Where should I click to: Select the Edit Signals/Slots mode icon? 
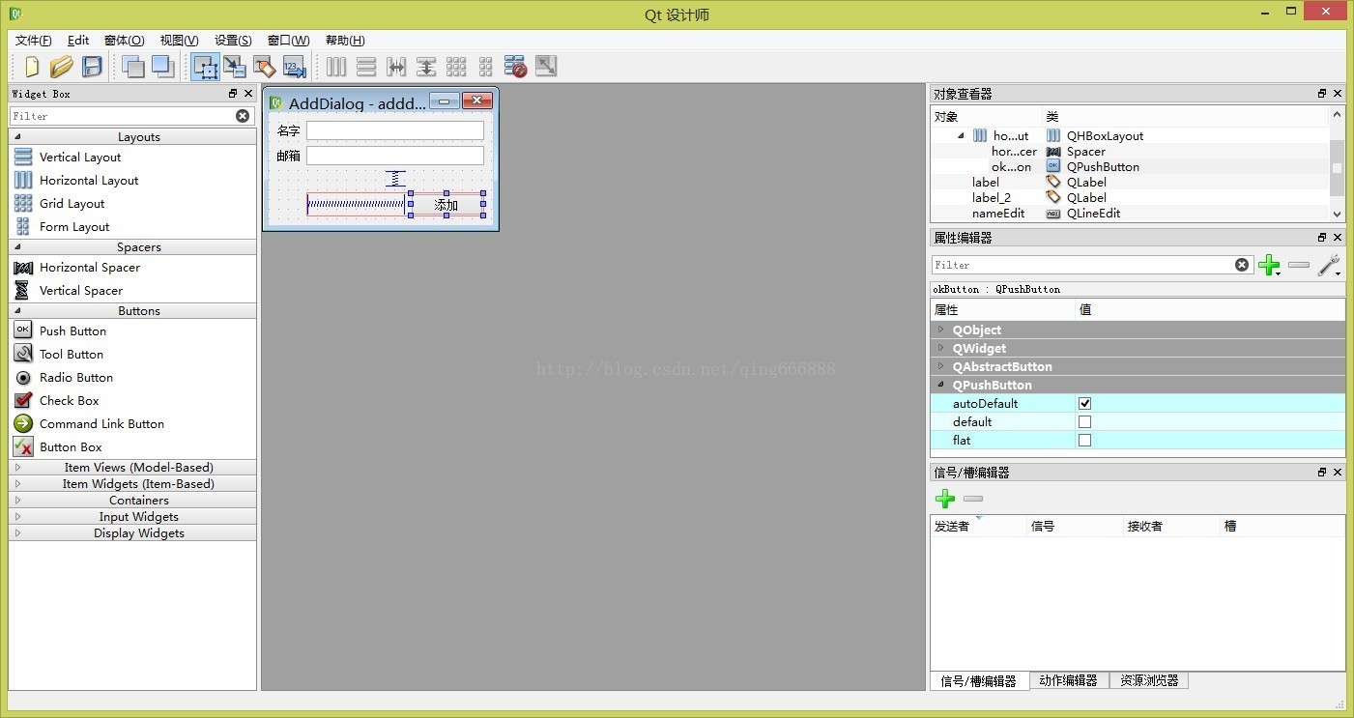(235, 67)
